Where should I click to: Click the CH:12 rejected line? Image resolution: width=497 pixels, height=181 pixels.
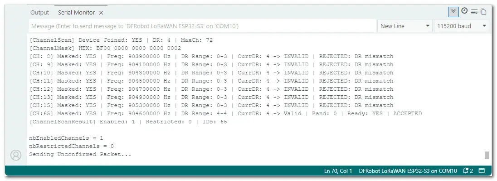211,89
